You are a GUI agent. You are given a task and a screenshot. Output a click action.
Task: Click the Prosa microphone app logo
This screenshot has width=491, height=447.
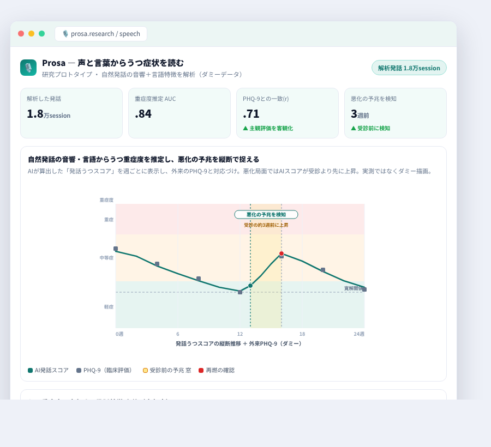(28, 68)
